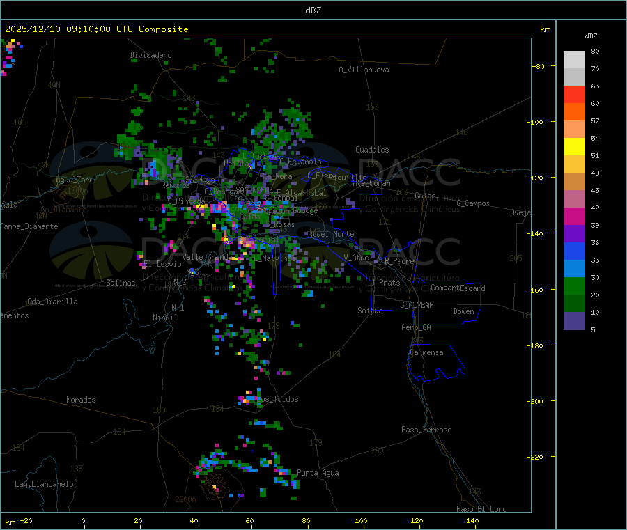The image size is (627, 530).
Task: Click the '100' km tick on bottom axis
Action: click(x=361, y=520)
